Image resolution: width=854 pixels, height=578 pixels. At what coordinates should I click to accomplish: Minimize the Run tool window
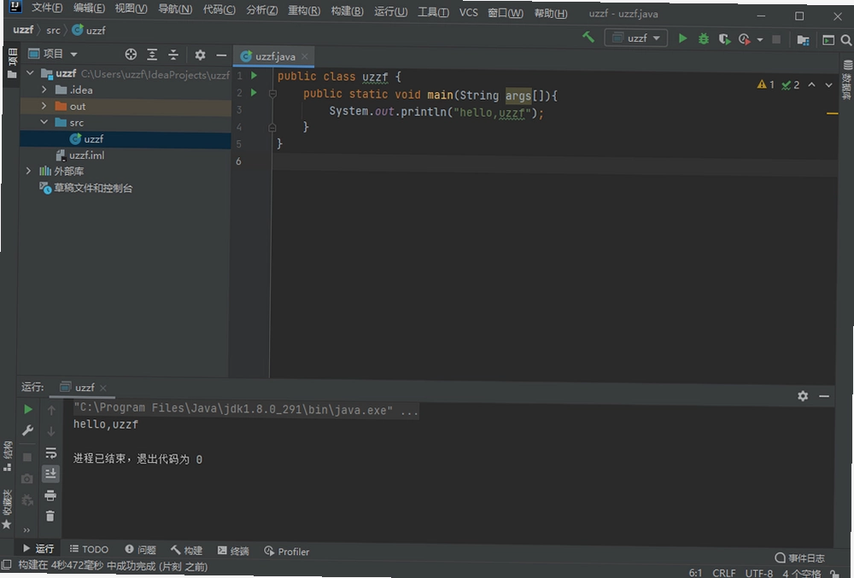pyautogui.click(x=824, y=396)
